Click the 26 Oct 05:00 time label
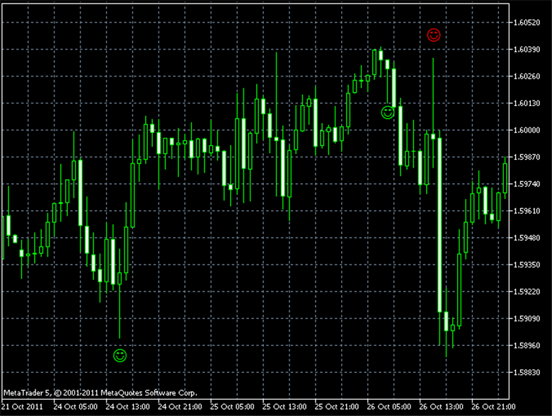The height and width of the screenshot is (416, 552). 389,407
